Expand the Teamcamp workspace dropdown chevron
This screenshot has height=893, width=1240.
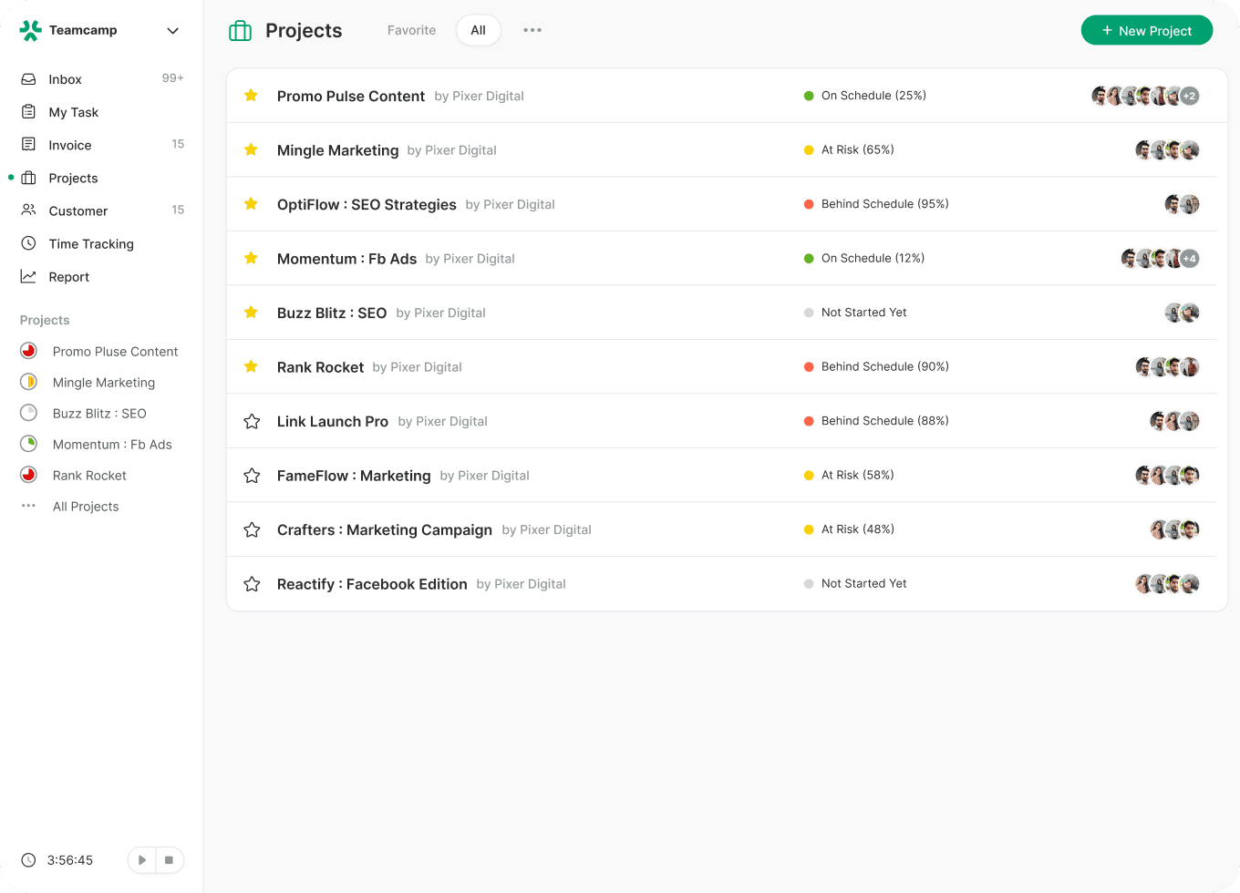[x=172, y=31]
